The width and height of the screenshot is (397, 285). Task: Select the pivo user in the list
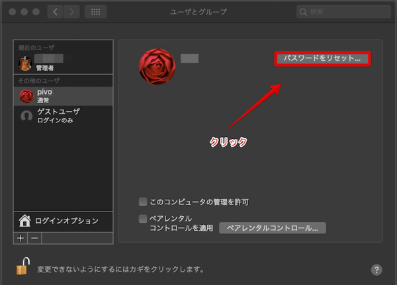(63, 96)
